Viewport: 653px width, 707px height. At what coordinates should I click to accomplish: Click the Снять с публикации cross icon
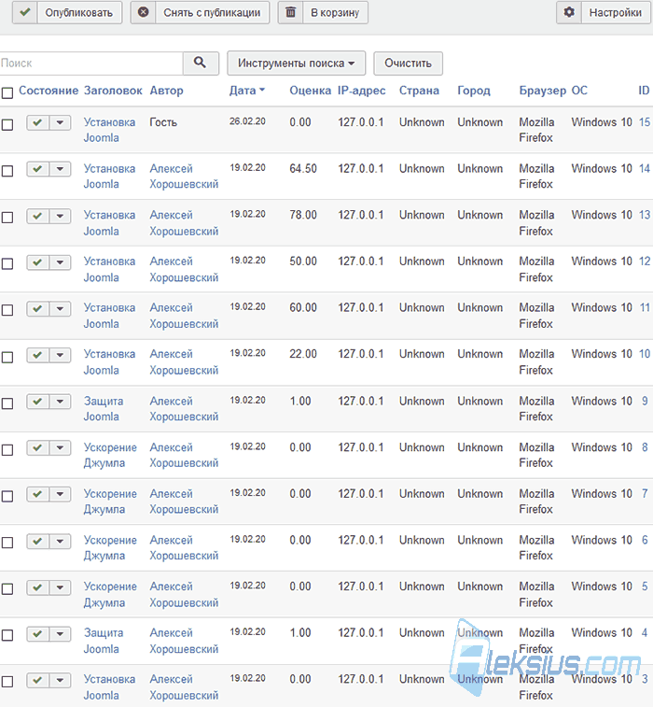pos(144,12)
